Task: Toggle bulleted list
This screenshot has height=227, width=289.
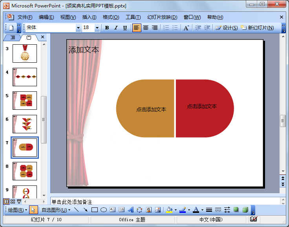Action: 175,28
